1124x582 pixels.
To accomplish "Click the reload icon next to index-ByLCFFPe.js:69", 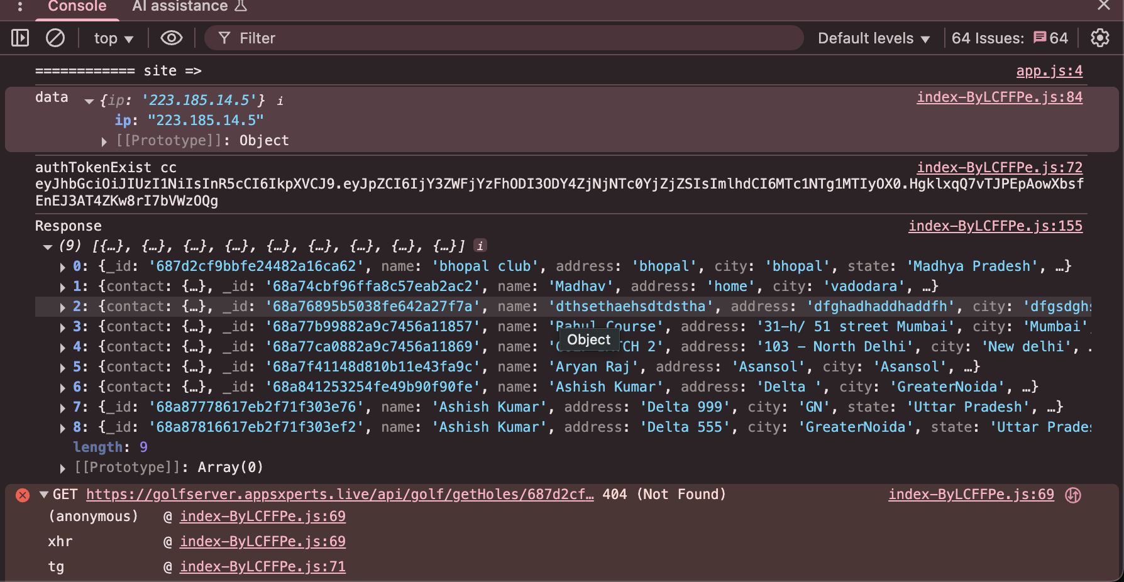I will click(x=1073, y=495).
